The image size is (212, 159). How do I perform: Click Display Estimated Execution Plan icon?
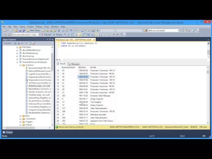[x=73, y=35]
